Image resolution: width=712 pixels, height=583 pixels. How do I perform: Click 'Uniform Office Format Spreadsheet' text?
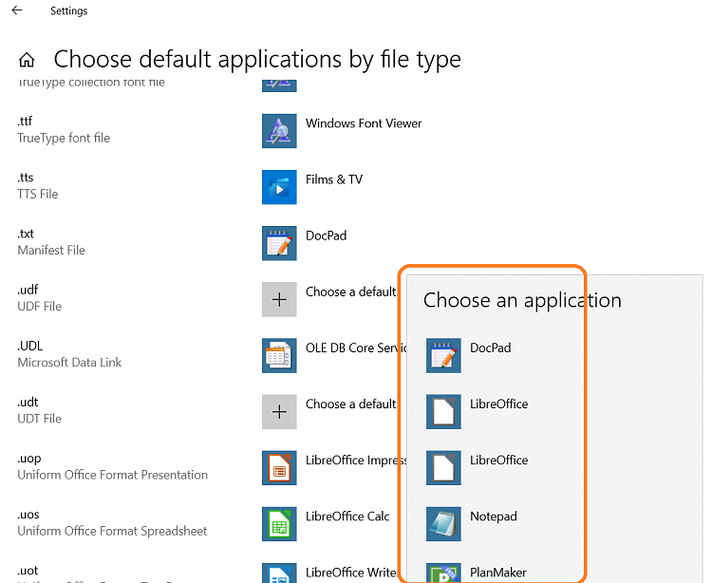(x=112, y=531)
